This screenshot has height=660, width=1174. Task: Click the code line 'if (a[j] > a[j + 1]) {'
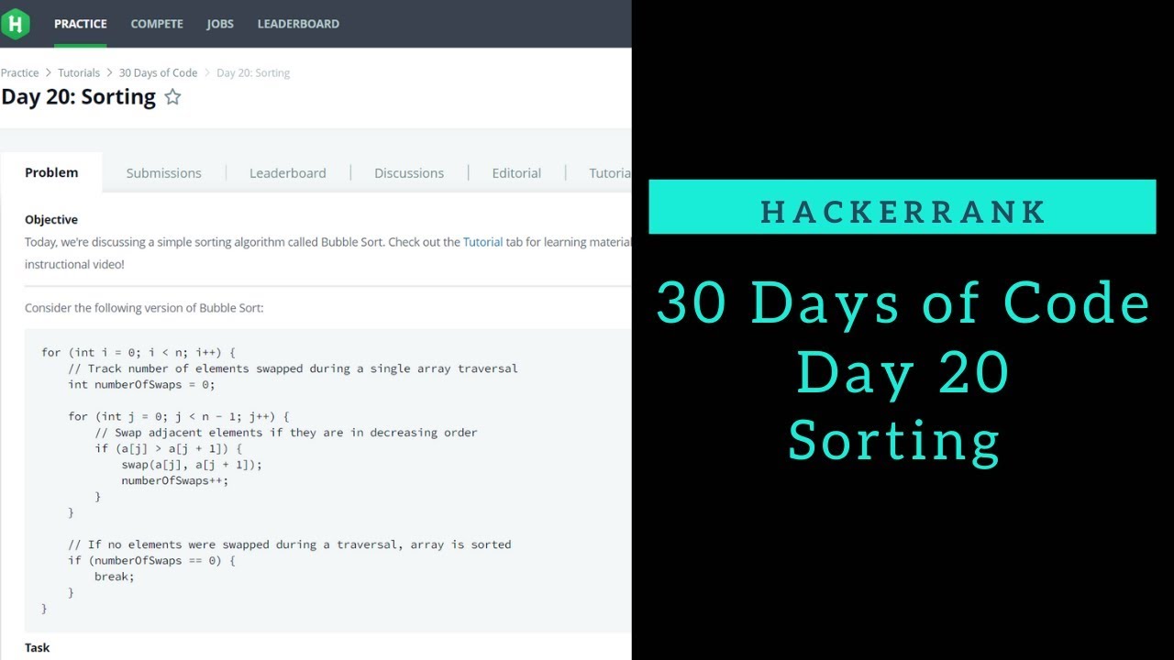pos(168,448)
